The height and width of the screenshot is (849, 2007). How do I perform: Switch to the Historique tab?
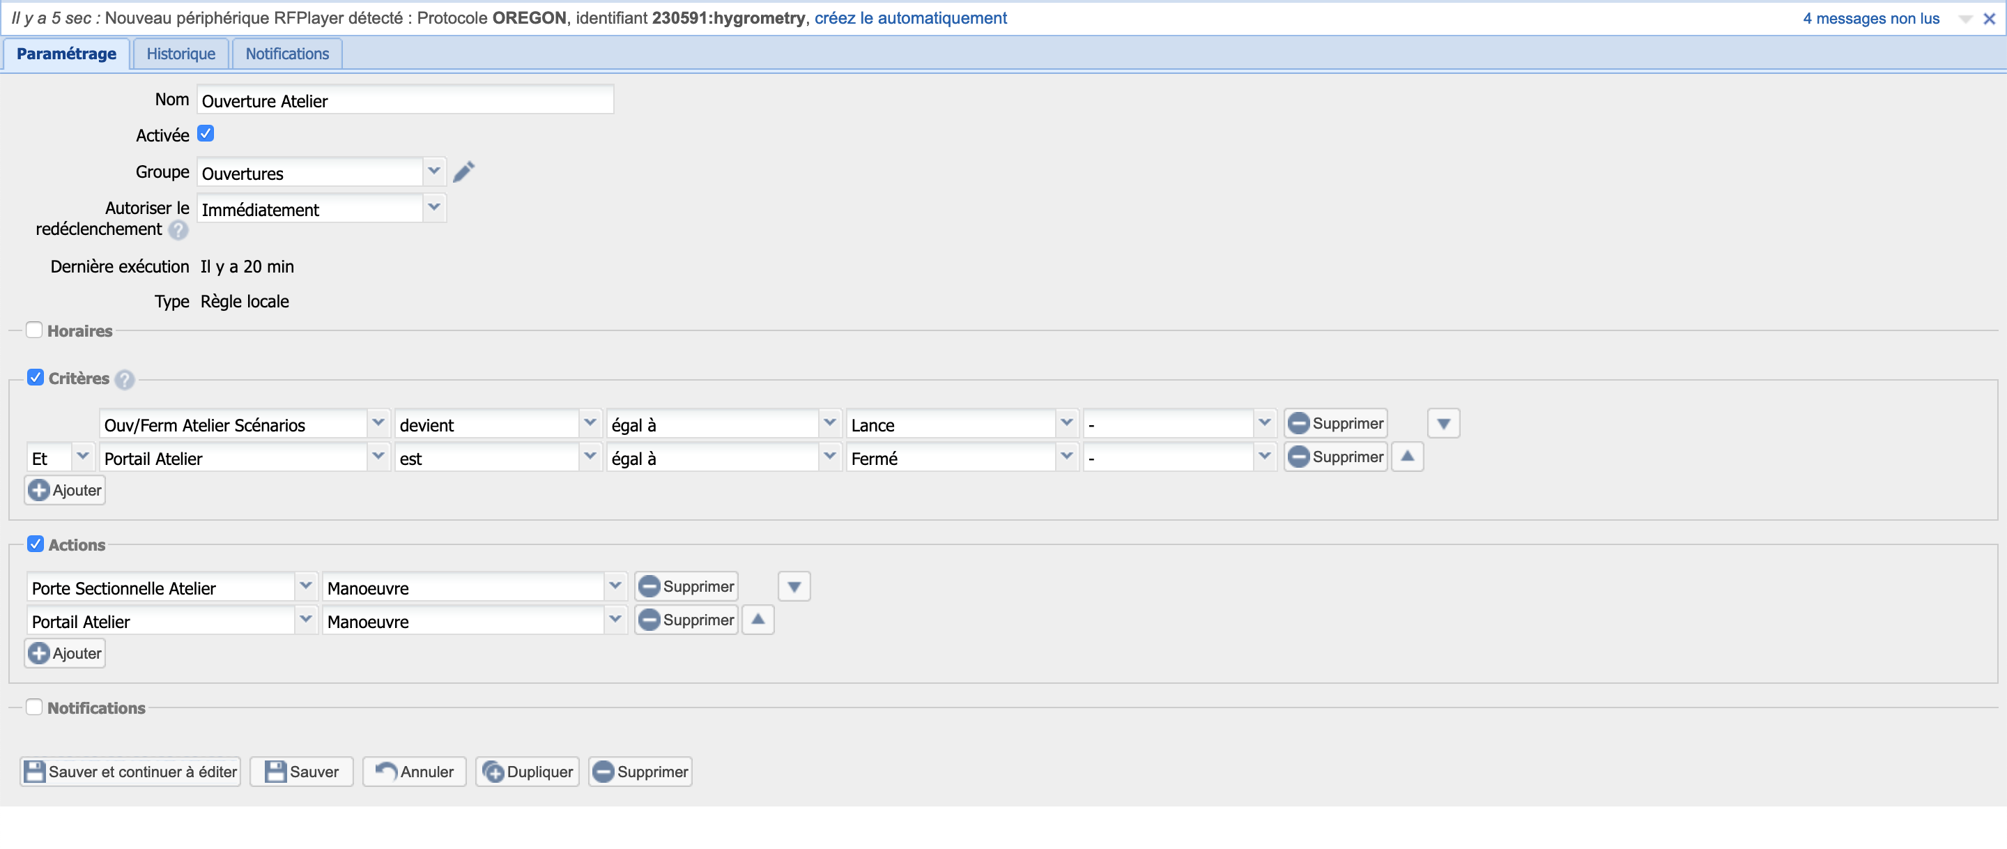click(180, 54)
